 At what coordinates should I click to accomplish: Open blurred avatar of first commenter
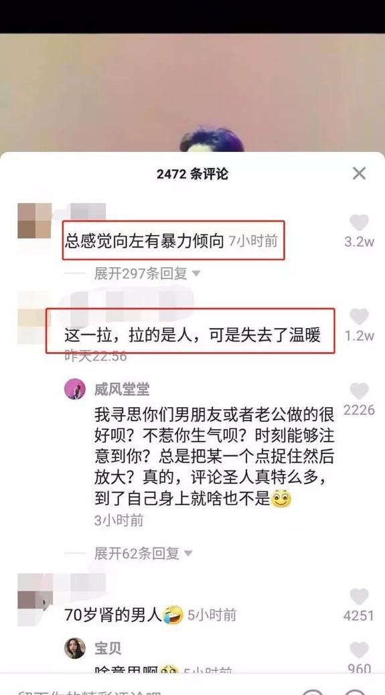[35, 221]
